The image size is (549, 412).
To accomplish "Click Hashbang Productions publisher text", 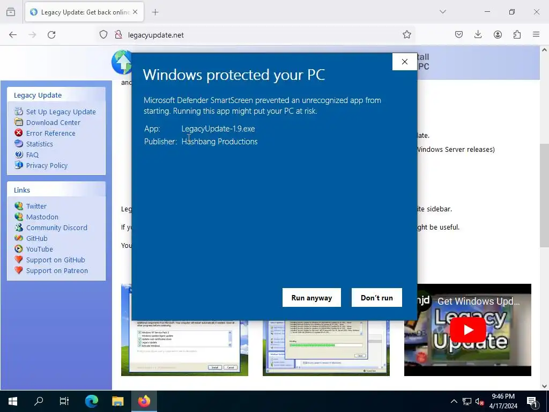I will (x=219, y=142).
